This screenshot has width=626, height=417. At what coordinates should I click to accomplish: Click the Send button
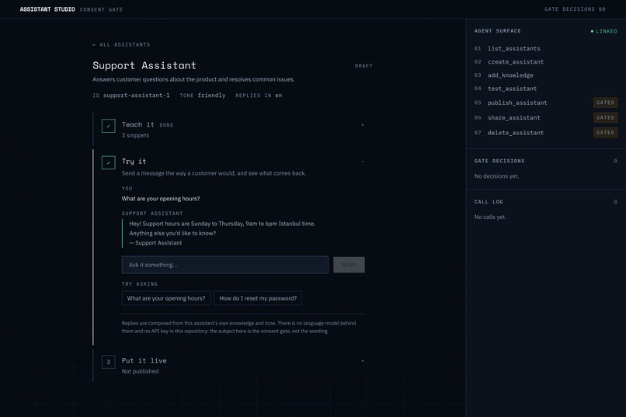point(349,265)
